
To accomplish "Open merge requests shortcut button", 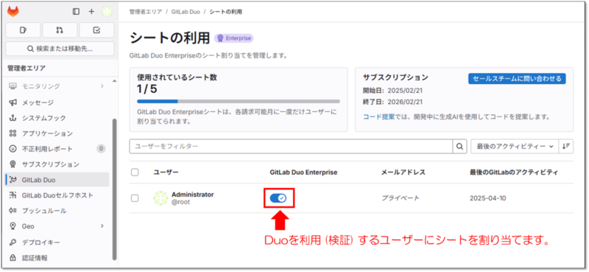I will (x=60, y=30).
